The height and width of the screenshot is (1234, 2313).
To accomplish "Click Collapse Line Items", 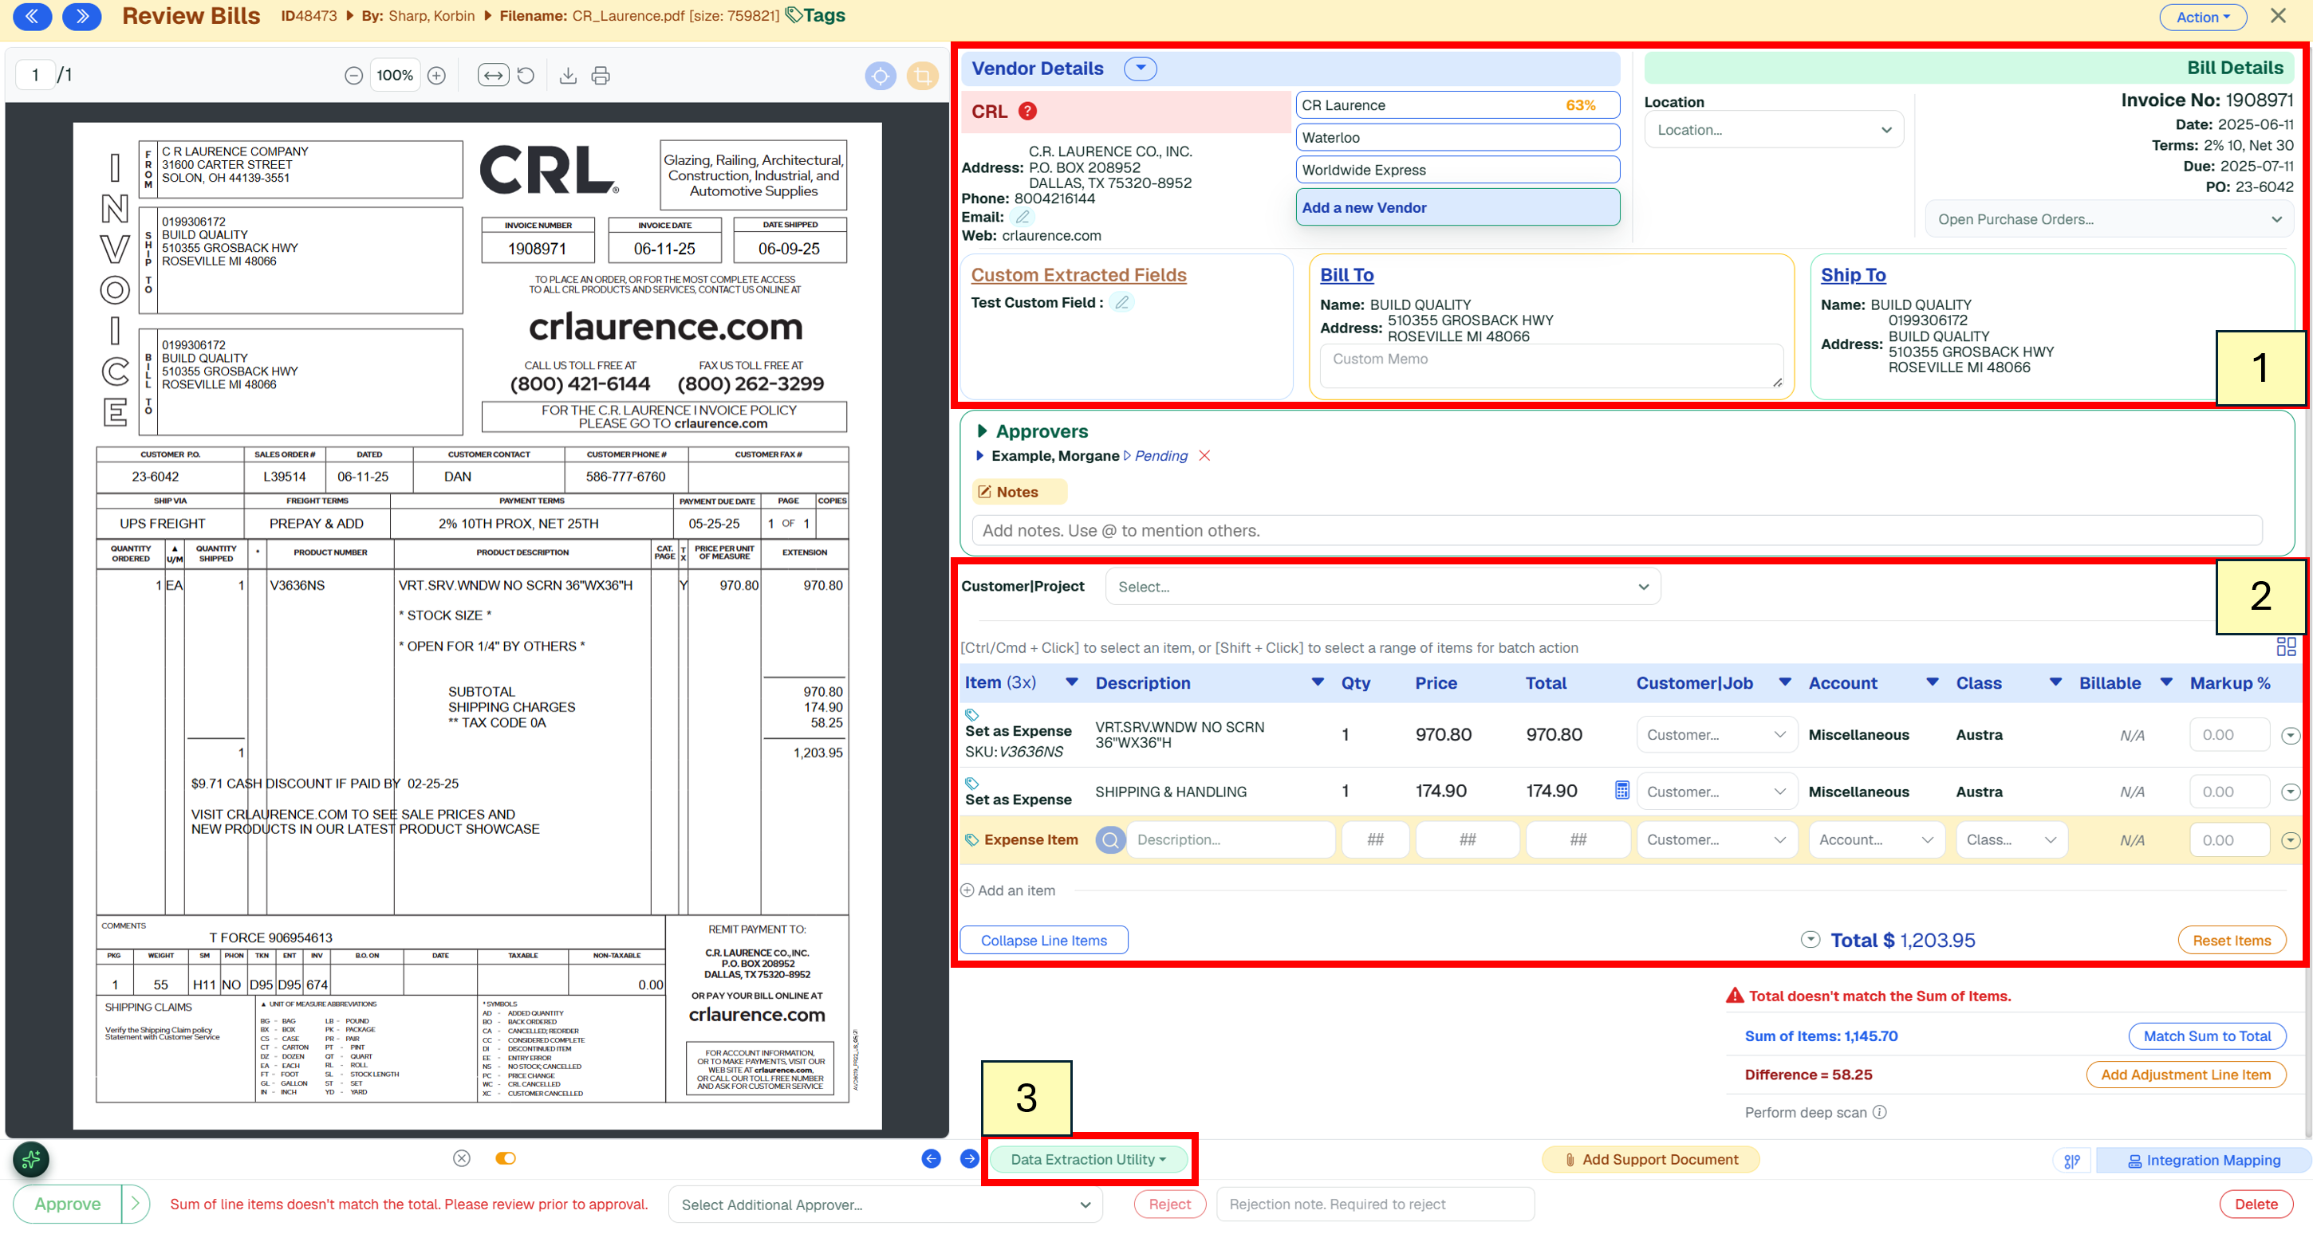I will coord(1043,941).
